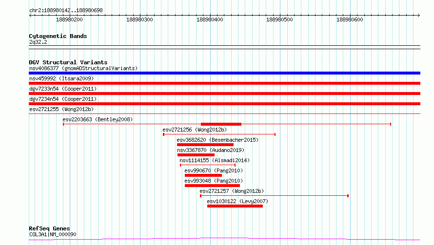
Task: Click the chr2:188980142..188980698 coordinate label
Action: (x=66, y=10)
